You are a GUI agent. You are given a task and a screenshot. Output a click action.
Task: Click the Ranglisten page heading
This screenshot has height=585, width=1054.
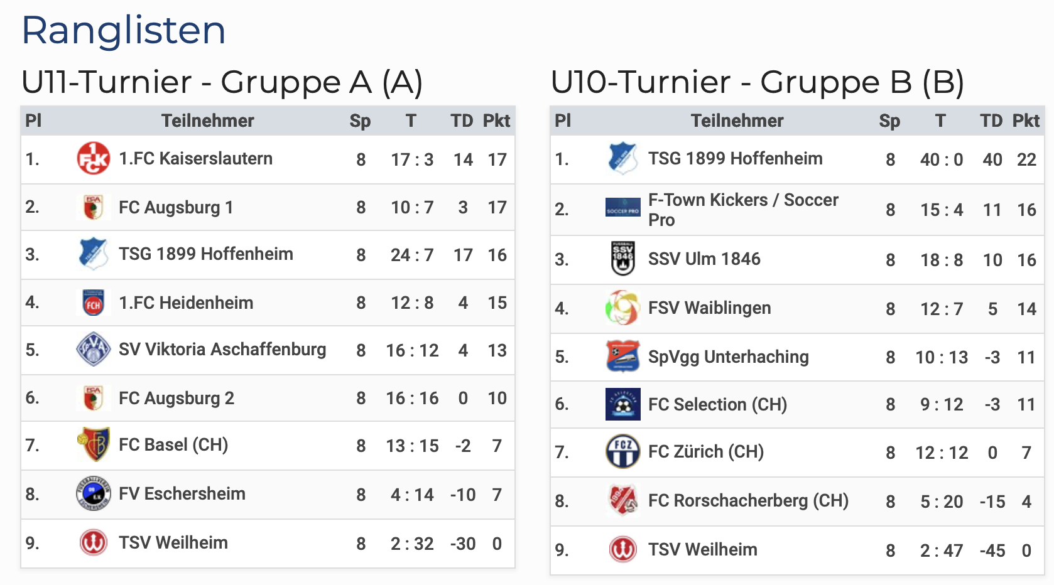[124, 30]
